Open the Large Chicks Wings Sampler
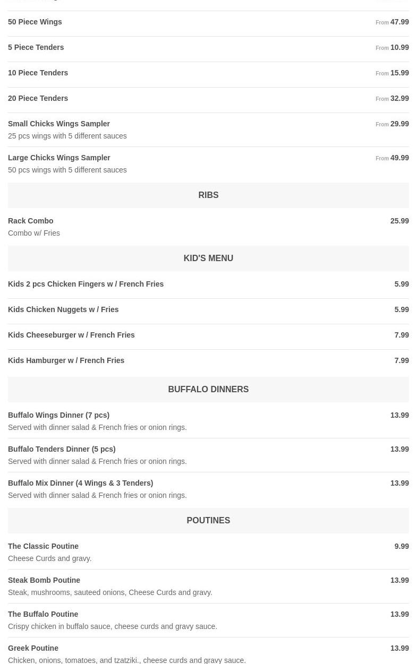The height and width of the screenshot is (664, 417). coord(59,158)
